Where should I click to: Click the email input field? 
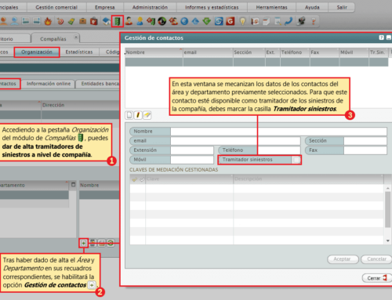[235, 141]
